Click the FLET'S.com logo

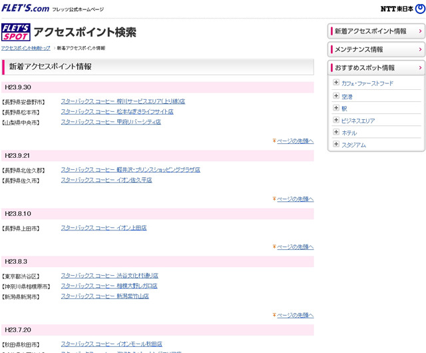click(x=25, y=8)
